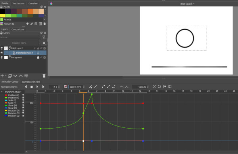Hide the Background layer
This screenshot has width=238, height=154.
pos(2,58)
